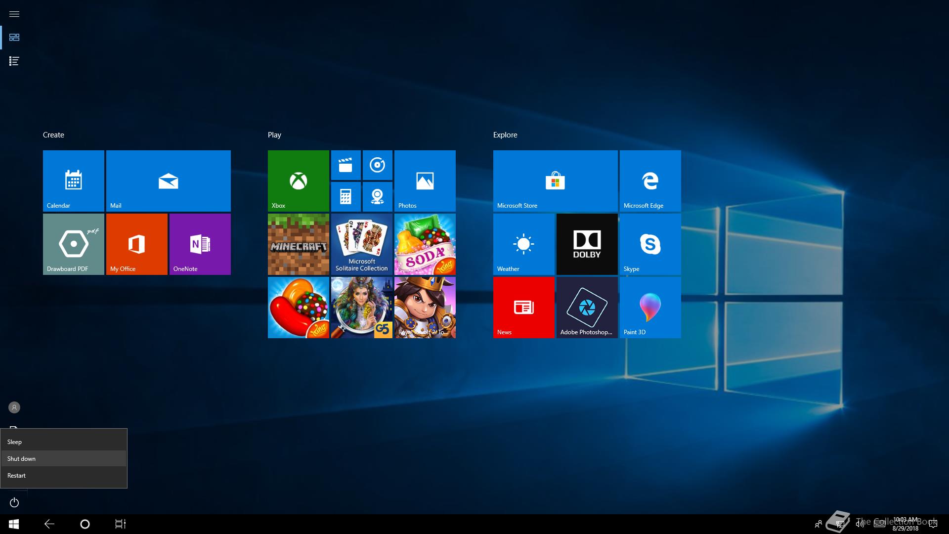Launch the OneNote tile
The height and width of the screenshot is (534, 949).
(200, 244)
